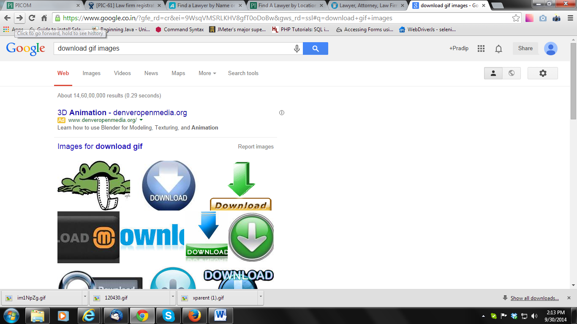Click the browser forward arrow button
577x324 pixels.
(19, 18)
